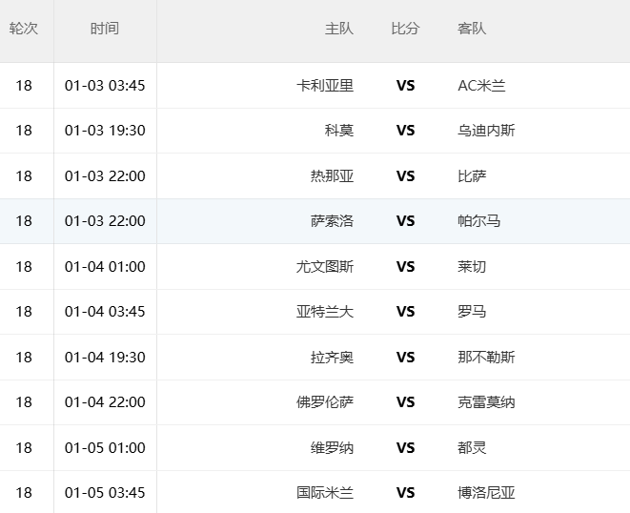
Task: Click the 都灵 away team
Action: 472,448
